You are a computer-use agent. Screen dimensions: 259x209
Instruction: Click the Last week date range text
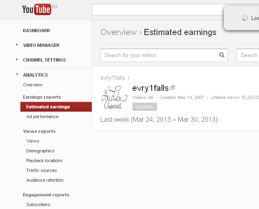pos(159,120)
